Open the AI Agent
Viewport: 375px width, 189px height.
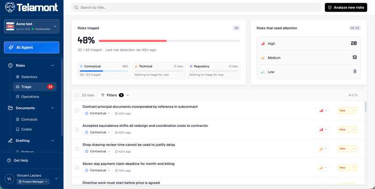(x=31, y=48)
